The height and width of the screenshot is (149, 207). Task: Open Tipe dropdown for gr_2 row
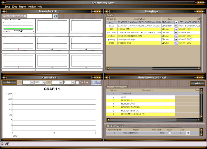176,26
